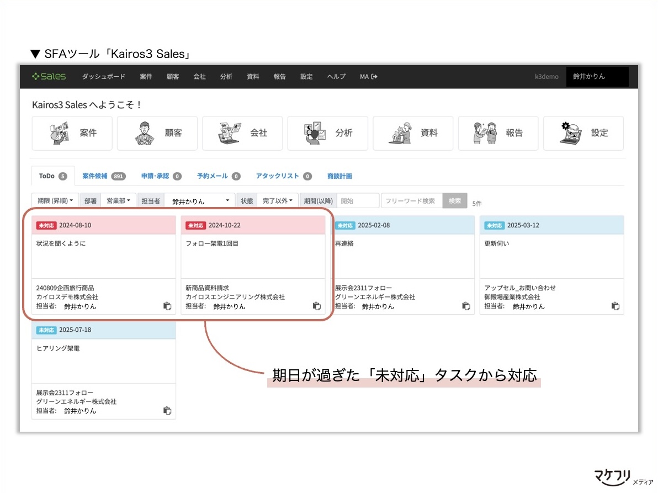
Task: Open the 報告 tile with two people illustration
Action: (498, 133)
